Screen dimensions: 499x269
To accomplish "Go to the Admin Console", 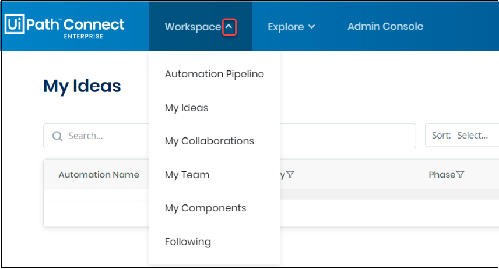I will point(385,26).
